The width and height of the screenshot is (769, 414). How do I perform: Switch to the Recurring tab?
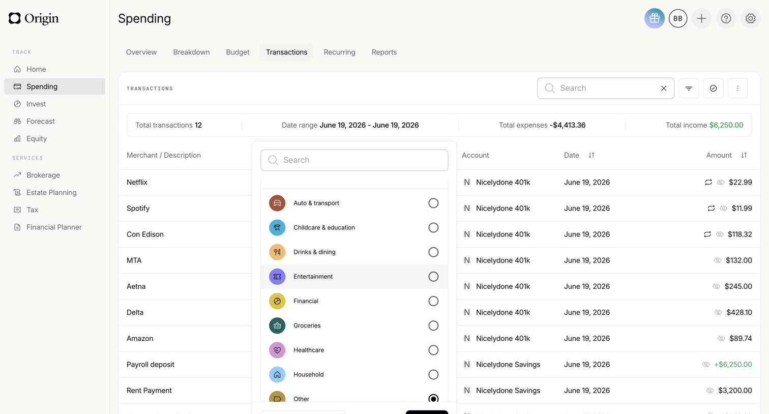click(x=339, y=52)
